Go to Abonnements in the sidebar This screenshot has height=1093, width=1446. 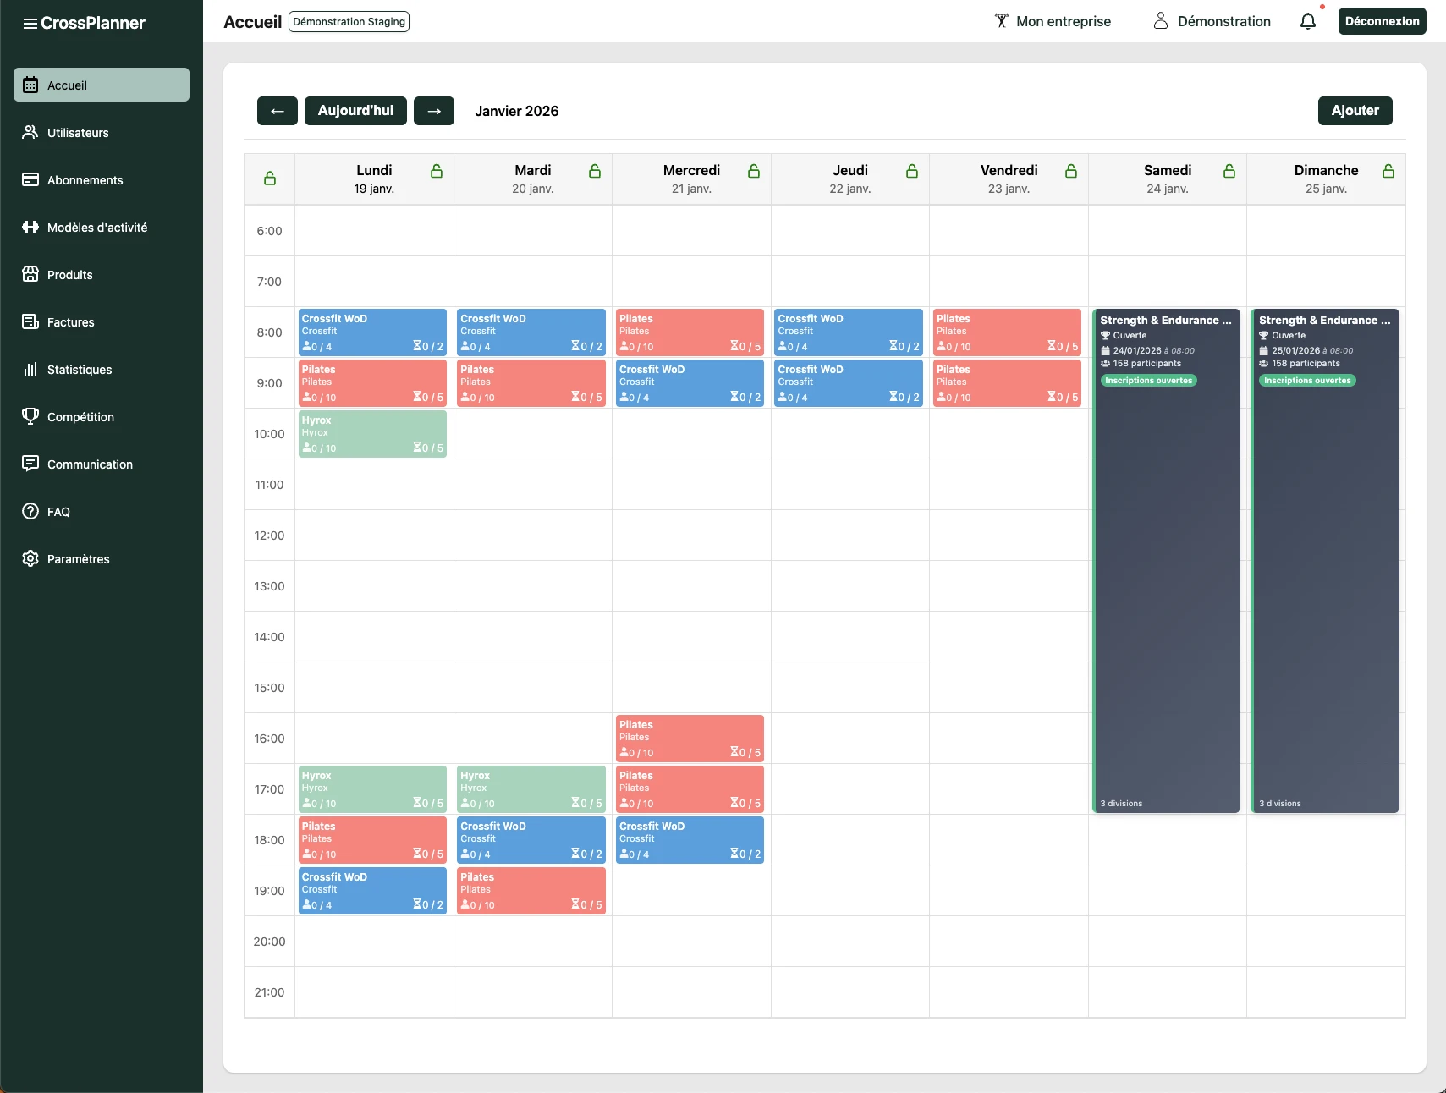click(x=85, y=180)
